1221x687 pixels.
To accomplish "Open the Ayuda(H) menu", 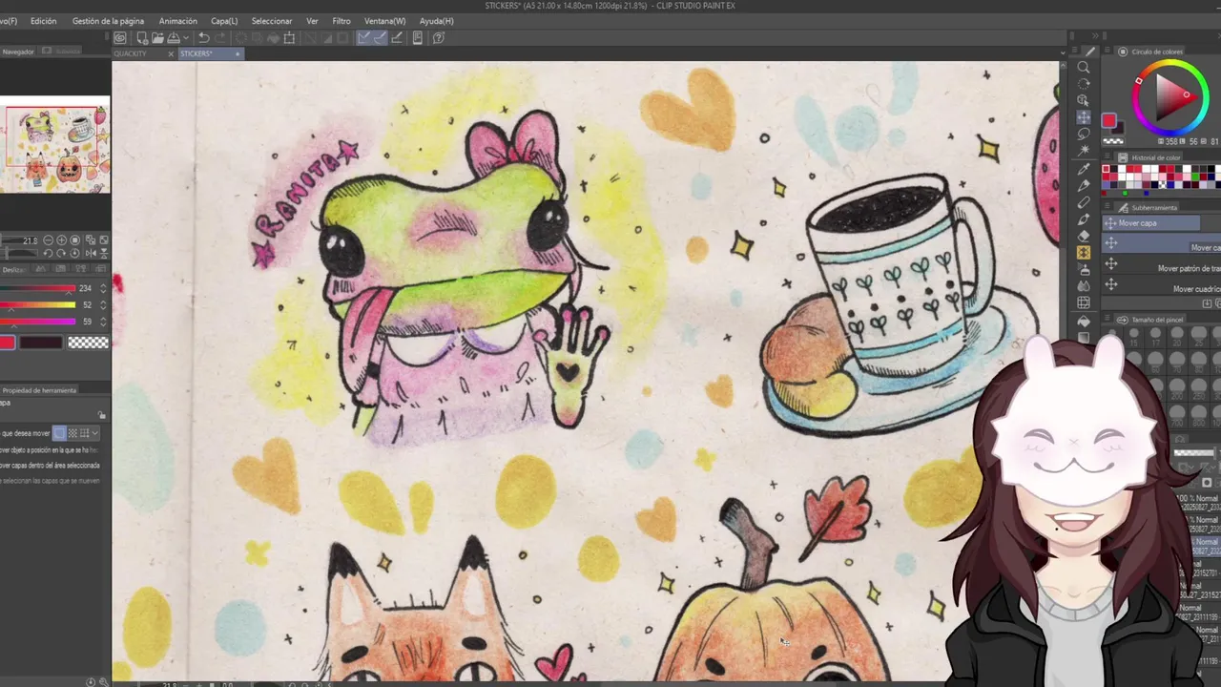I will tap(437, 21).
